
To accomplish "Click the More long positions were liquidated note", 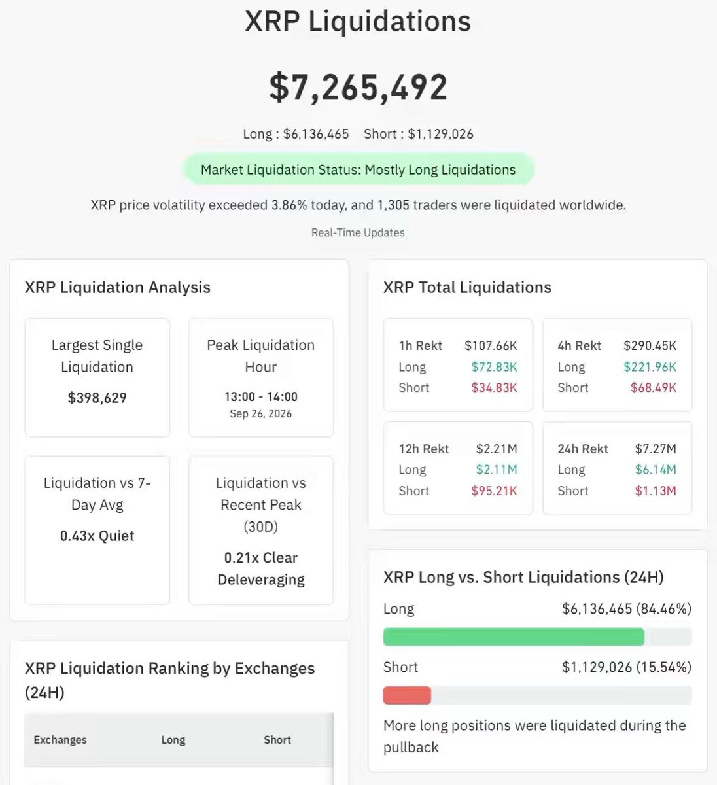I will coord(535,736).
